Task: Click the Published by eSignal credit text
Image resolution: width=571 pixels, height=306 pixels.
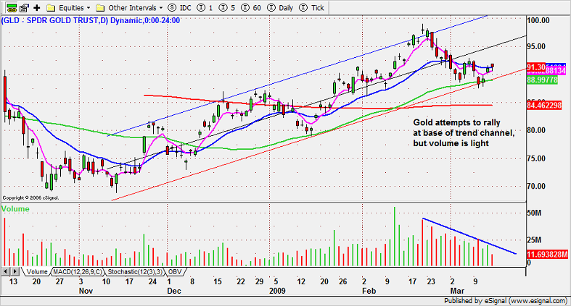Action: [506, 300]
